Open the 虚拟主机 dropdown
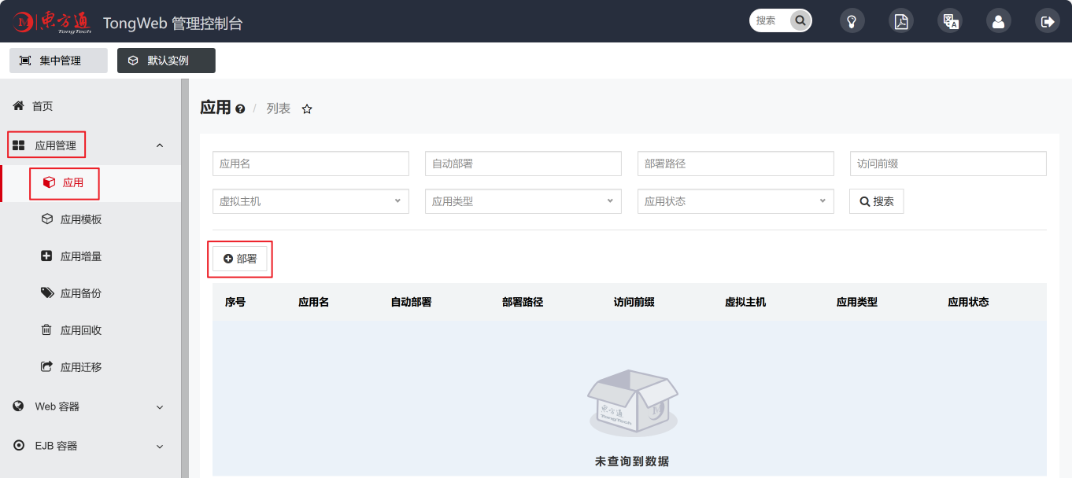Image resolution: width=1072 pixels, height=478 pixels. 310,201
